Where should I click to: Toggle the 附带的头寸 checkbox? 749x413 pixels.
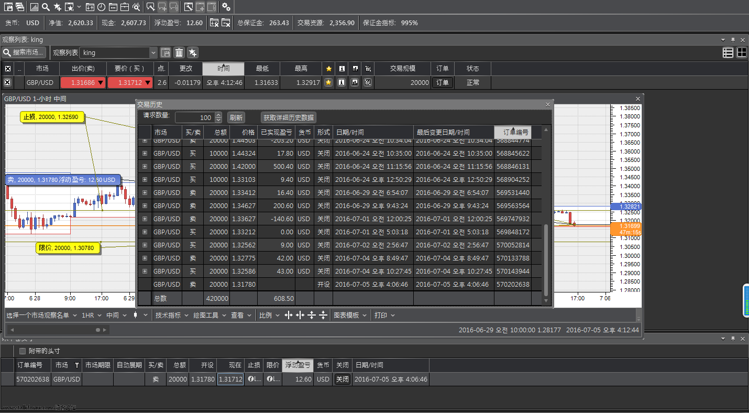(x=22, y=351)
